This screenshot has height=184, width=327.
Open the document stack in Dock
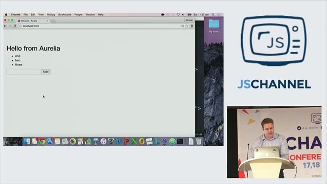pos(191,142)
